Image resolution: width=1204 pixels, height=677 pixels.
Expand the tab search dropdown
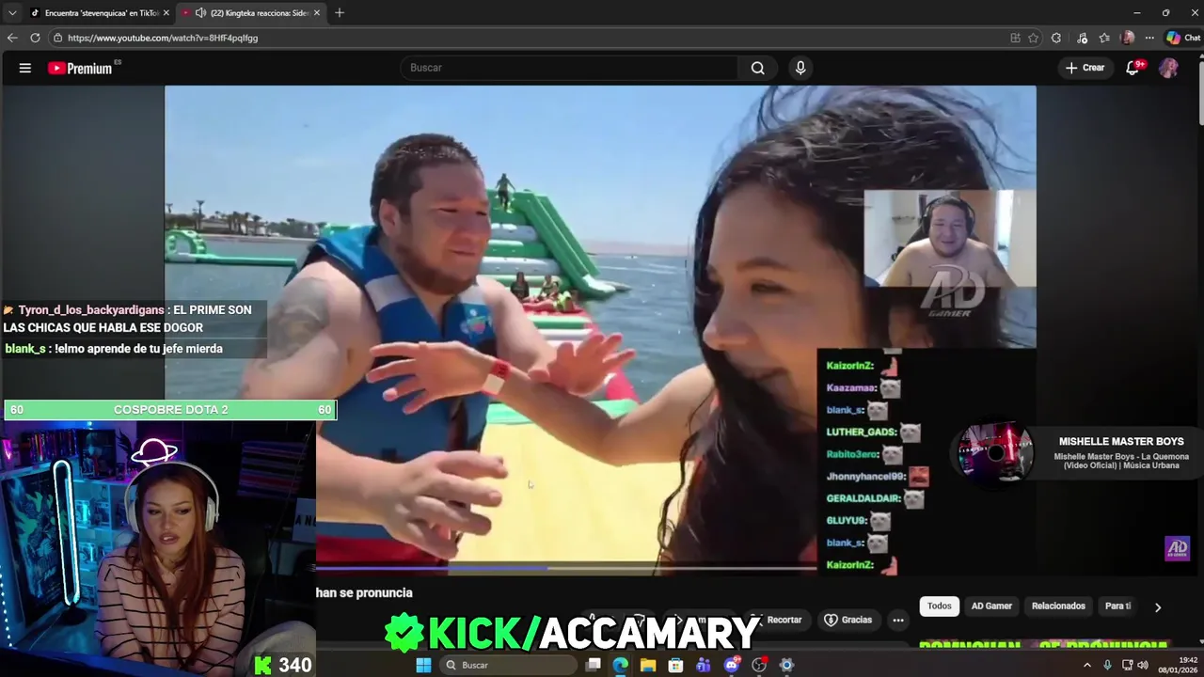click(x=12, y=13)
